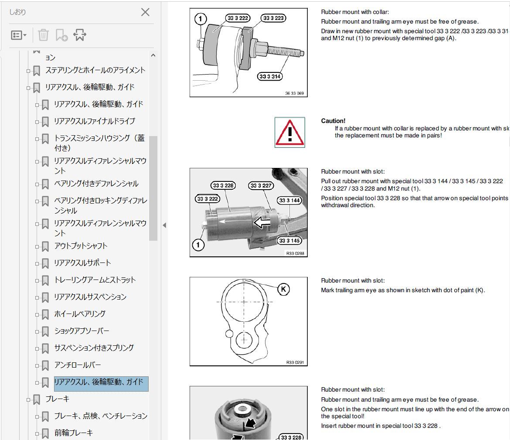Click the 36 33 069 collar mount diagram
Image resolution: width=510 pixels, height=440 pixels.
(248, 53)
